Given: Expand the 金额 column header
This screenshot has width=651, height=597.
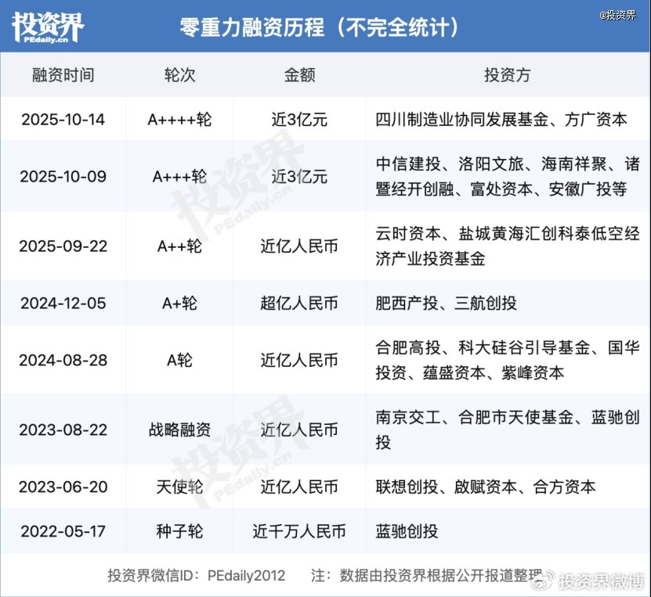Looking at the screenshot, I should 298,75.
